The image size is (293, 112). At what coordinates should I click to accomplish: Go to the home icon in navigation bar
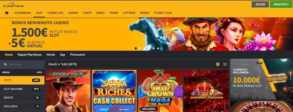point(7,13)
